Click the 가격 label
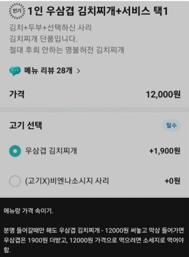This screenshot has width=189, height=257. tap(17, 95)
